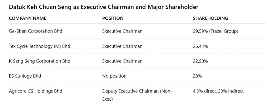Select the 28% shareholding cell

[x=197, y=76]
